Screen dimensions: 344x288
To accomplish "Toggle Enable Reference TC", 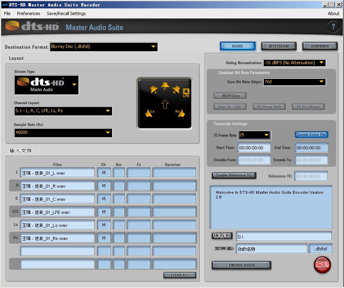I will pyautogui.click(x=234, y=175).
